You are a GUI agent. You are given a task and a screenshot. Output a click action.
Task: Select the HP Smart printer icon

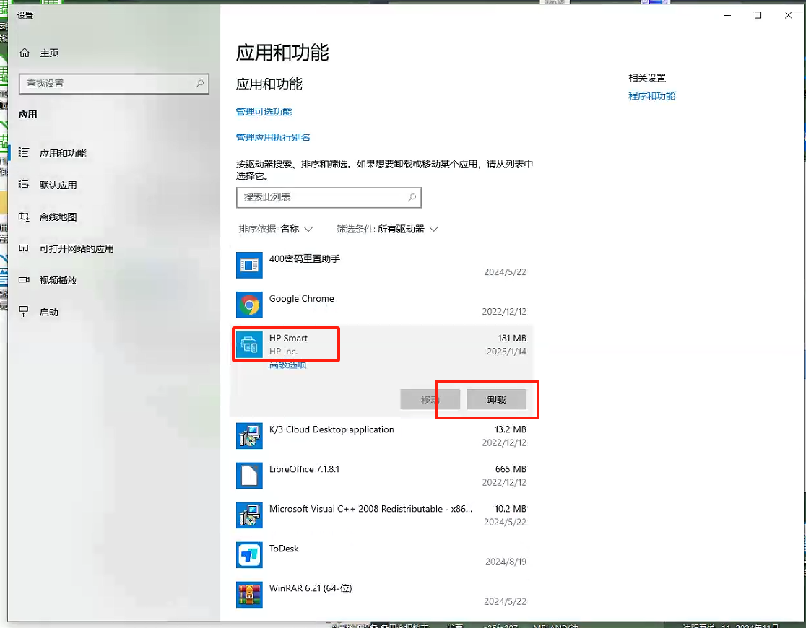[249, 344]
